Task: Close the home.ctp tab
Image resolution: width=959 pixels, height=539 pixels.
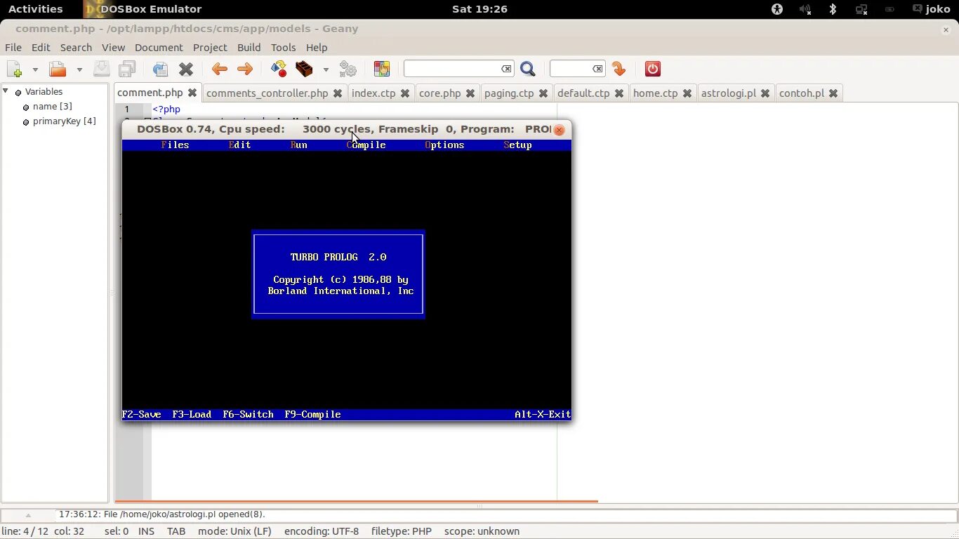Action: tap(687, 93)
